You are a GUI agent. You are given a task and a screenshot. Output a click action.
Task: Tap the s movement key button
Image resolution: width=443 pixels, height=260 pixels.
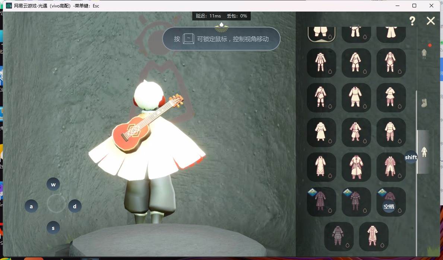coord(53,228)
